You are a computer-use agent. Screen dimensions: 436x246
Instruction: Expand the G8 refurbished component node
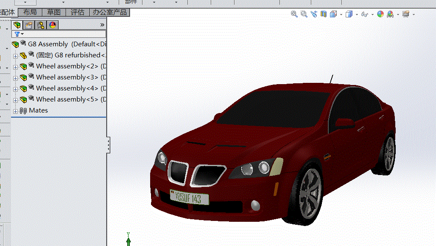pyautogui.click(x=15, y=56)
